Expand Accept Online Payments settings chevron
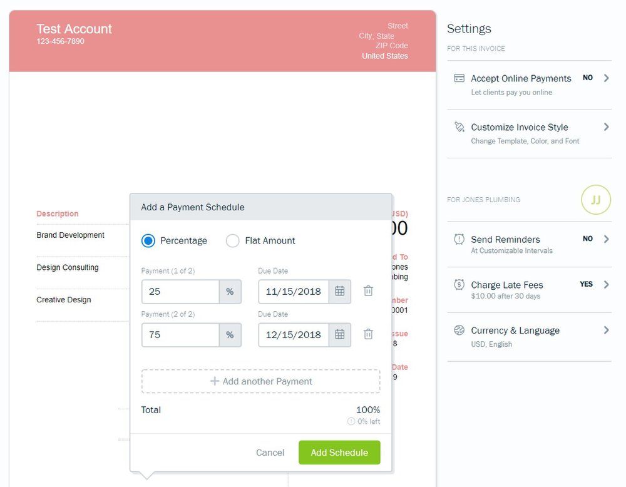Viewport: 626px width, 487px height. pos(606,78)
